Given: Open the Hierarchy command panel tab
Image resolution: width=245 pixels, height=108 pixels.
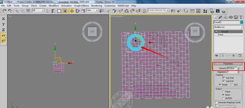Looking at the screenshot, I should (225, 17).
